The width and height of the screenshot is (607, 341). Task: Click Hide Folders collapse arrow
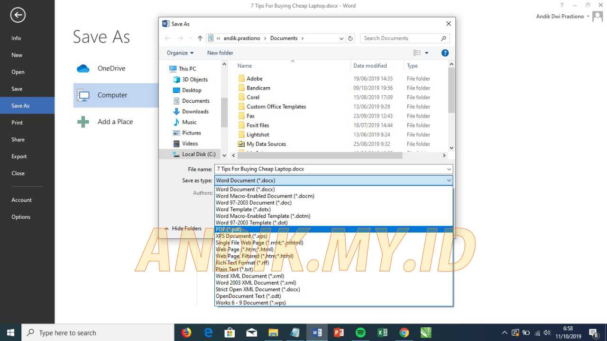[166, 229]
